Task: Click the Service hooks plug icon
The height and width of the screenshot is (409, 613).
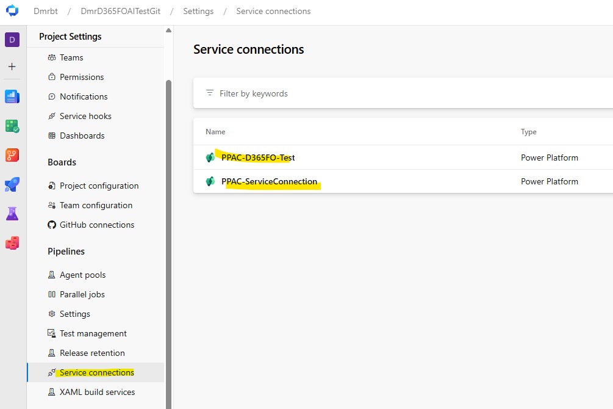Action: (x=52, y=116)
